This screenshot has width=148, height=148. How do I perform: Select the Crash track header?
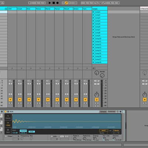pos(21,9)
